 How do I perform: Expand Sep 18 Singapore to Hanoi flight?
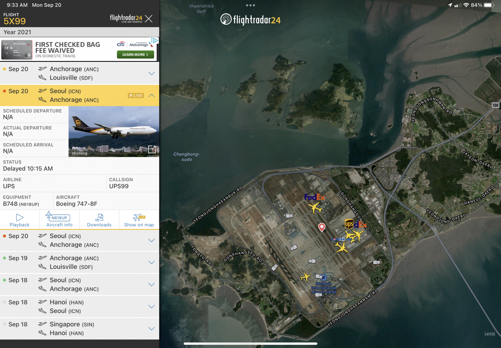point(152,328)
